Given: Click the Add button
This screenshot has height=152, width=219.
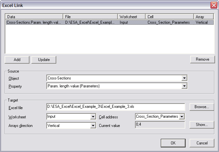Looking at the screenshot, I should coord(17,60).
